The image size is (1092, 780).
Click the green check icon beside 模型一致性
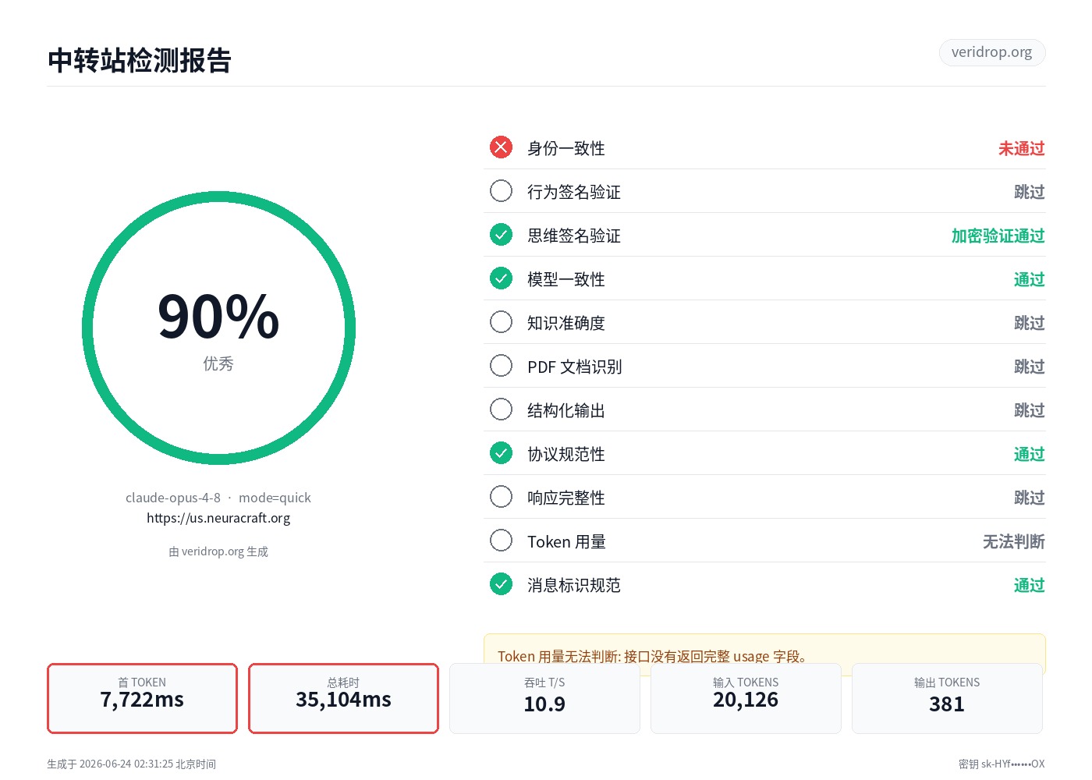click(501, 278)
